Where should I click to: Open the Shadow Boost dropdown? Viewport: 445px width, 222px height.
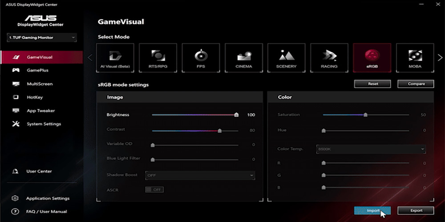pyautogui.click(x=200, y=175)
